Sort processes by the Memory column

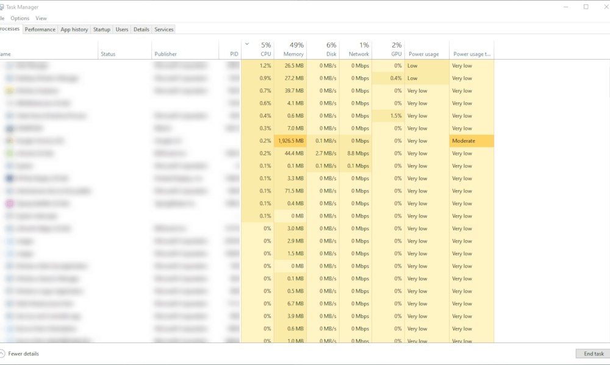pos(293,54)
